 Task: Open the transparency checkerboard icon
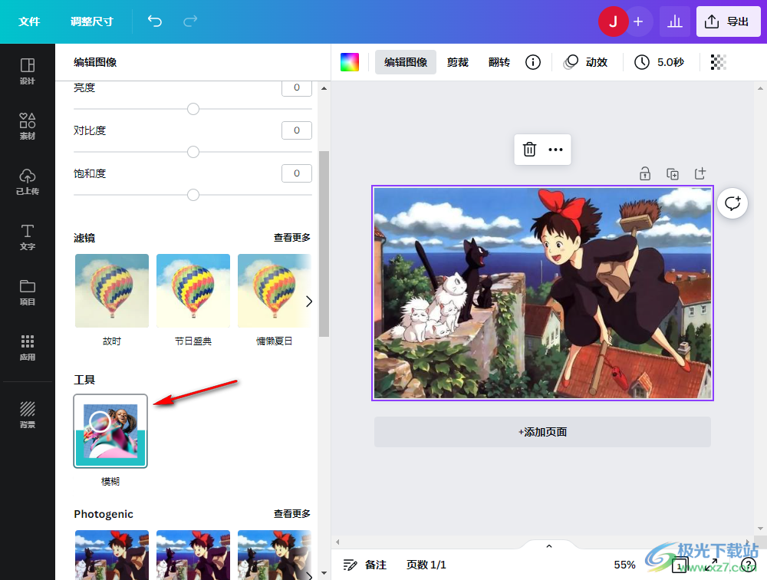pos(718,62)
